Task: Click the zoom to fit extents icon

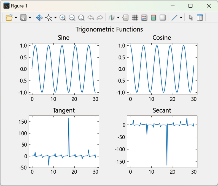Action: click(x=81, y=18)
